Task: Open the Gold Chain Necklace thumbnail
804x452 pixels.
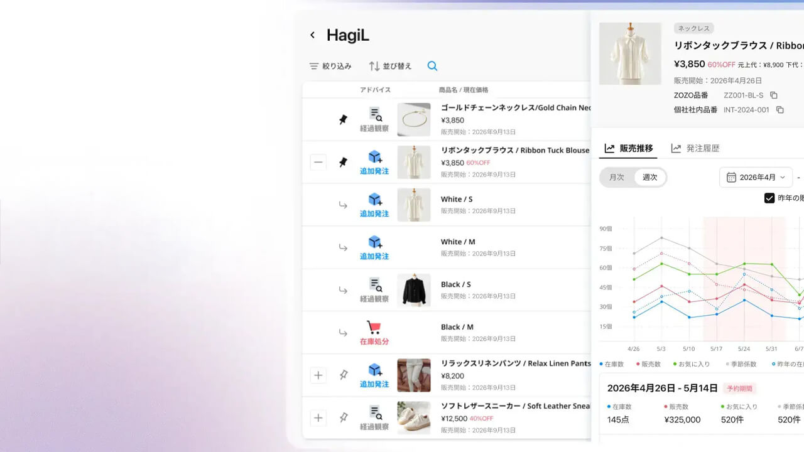Action: tap(414, 119)
